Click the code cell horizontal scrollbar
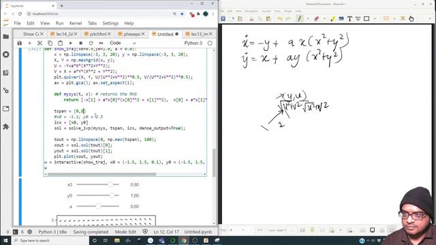The height and width of the screenshot is (245, 436). point(102,174)
